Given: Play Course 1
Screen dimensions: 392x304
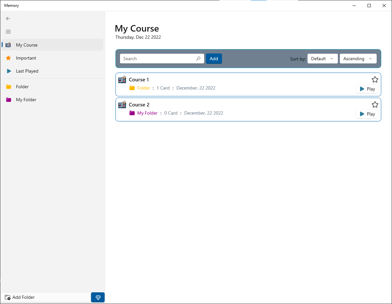Looking at the screenshot, I should click(x=367, y=89).
